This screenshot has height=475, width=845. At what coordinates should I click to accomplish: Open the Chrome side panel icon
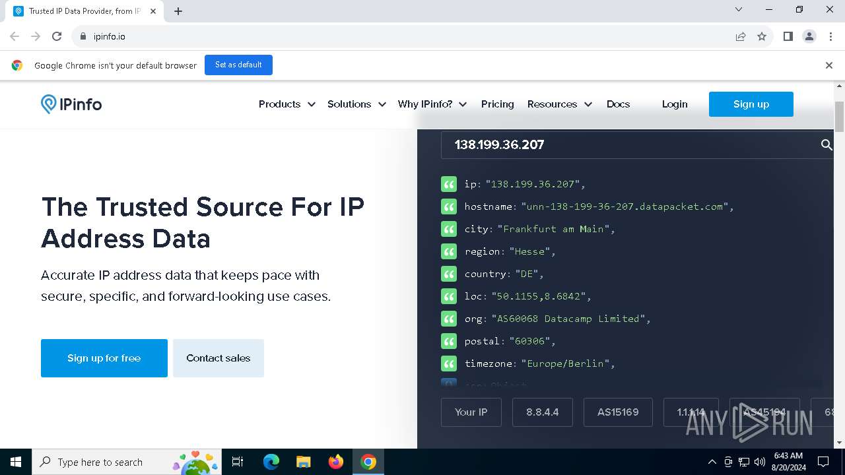tap(788, 36)
